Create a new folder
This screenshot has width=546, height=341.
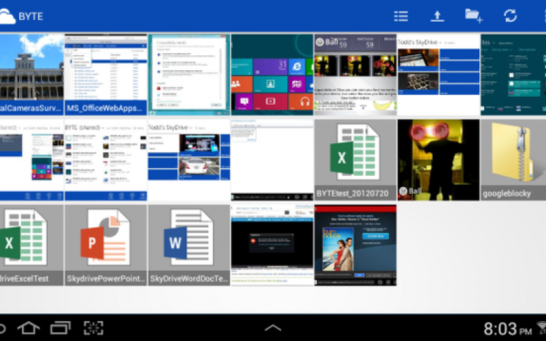pos(474,16)
